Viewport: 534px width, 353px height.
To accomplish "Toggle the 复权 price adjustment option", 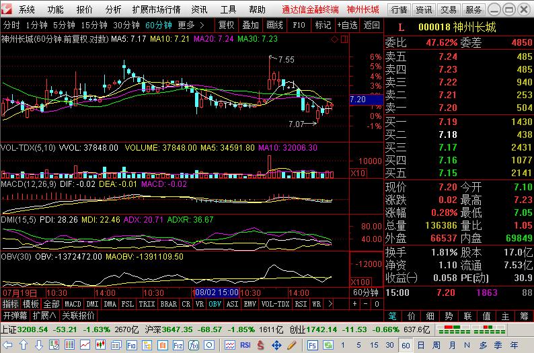I will coord(227,25).
